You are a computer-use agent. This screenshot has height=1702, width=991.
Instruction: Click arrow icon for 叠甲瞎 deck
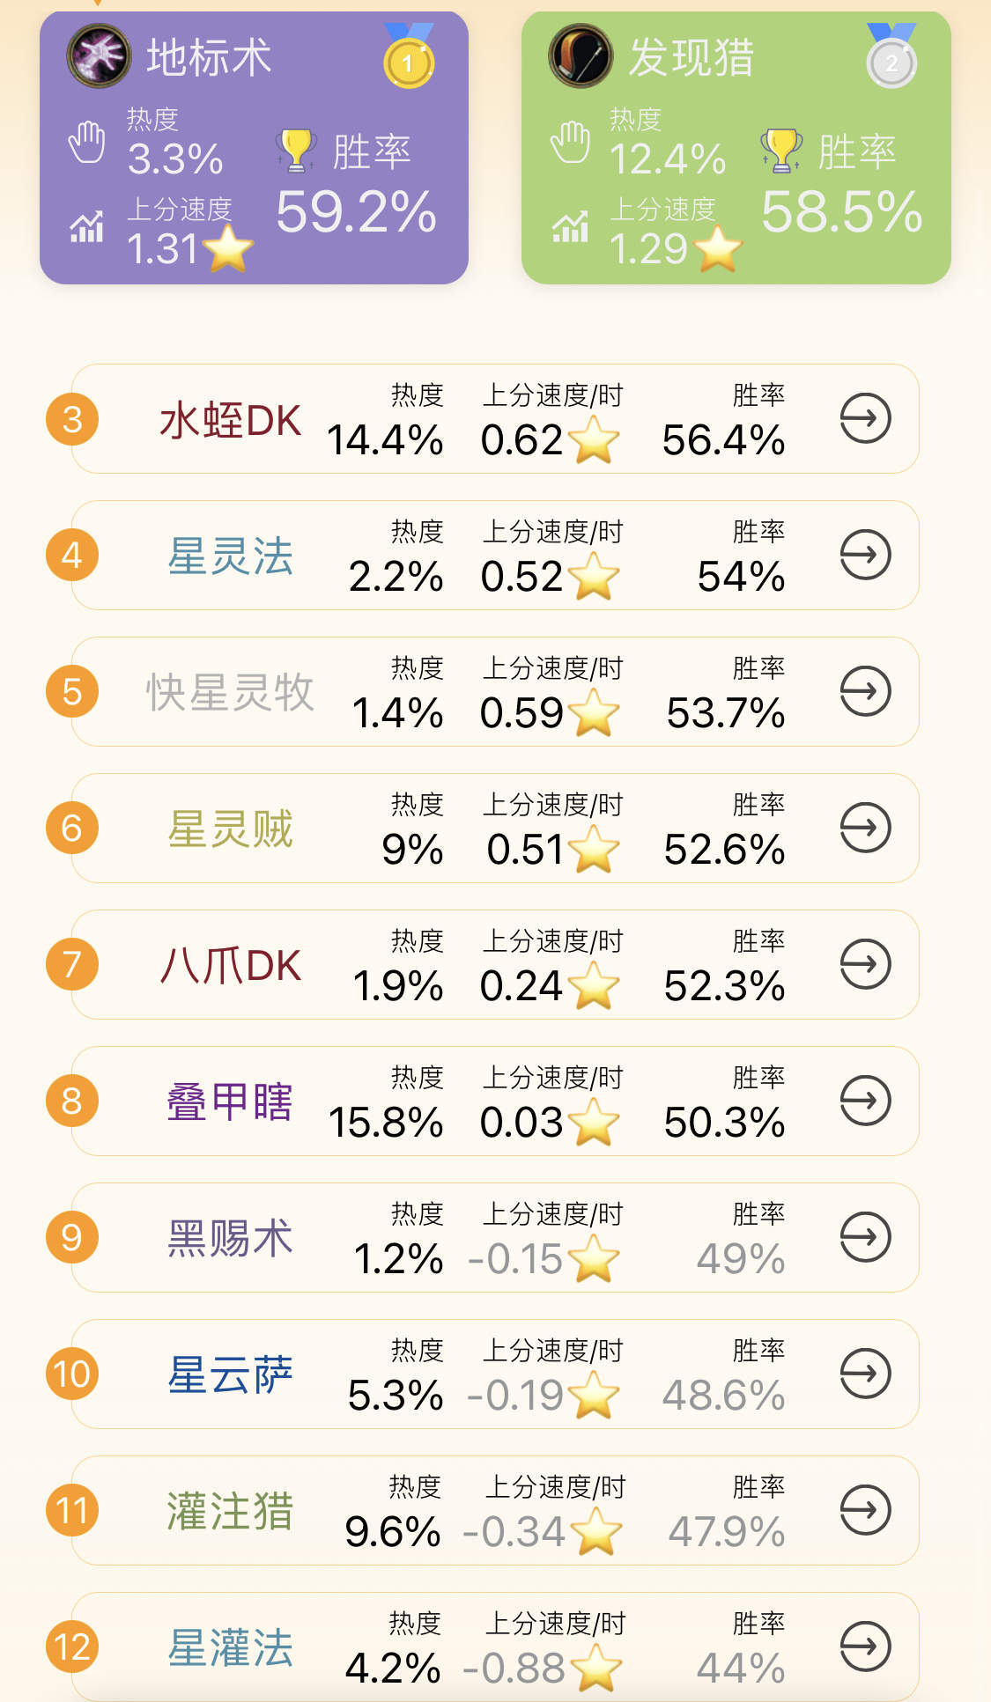tap(865, 1101)
